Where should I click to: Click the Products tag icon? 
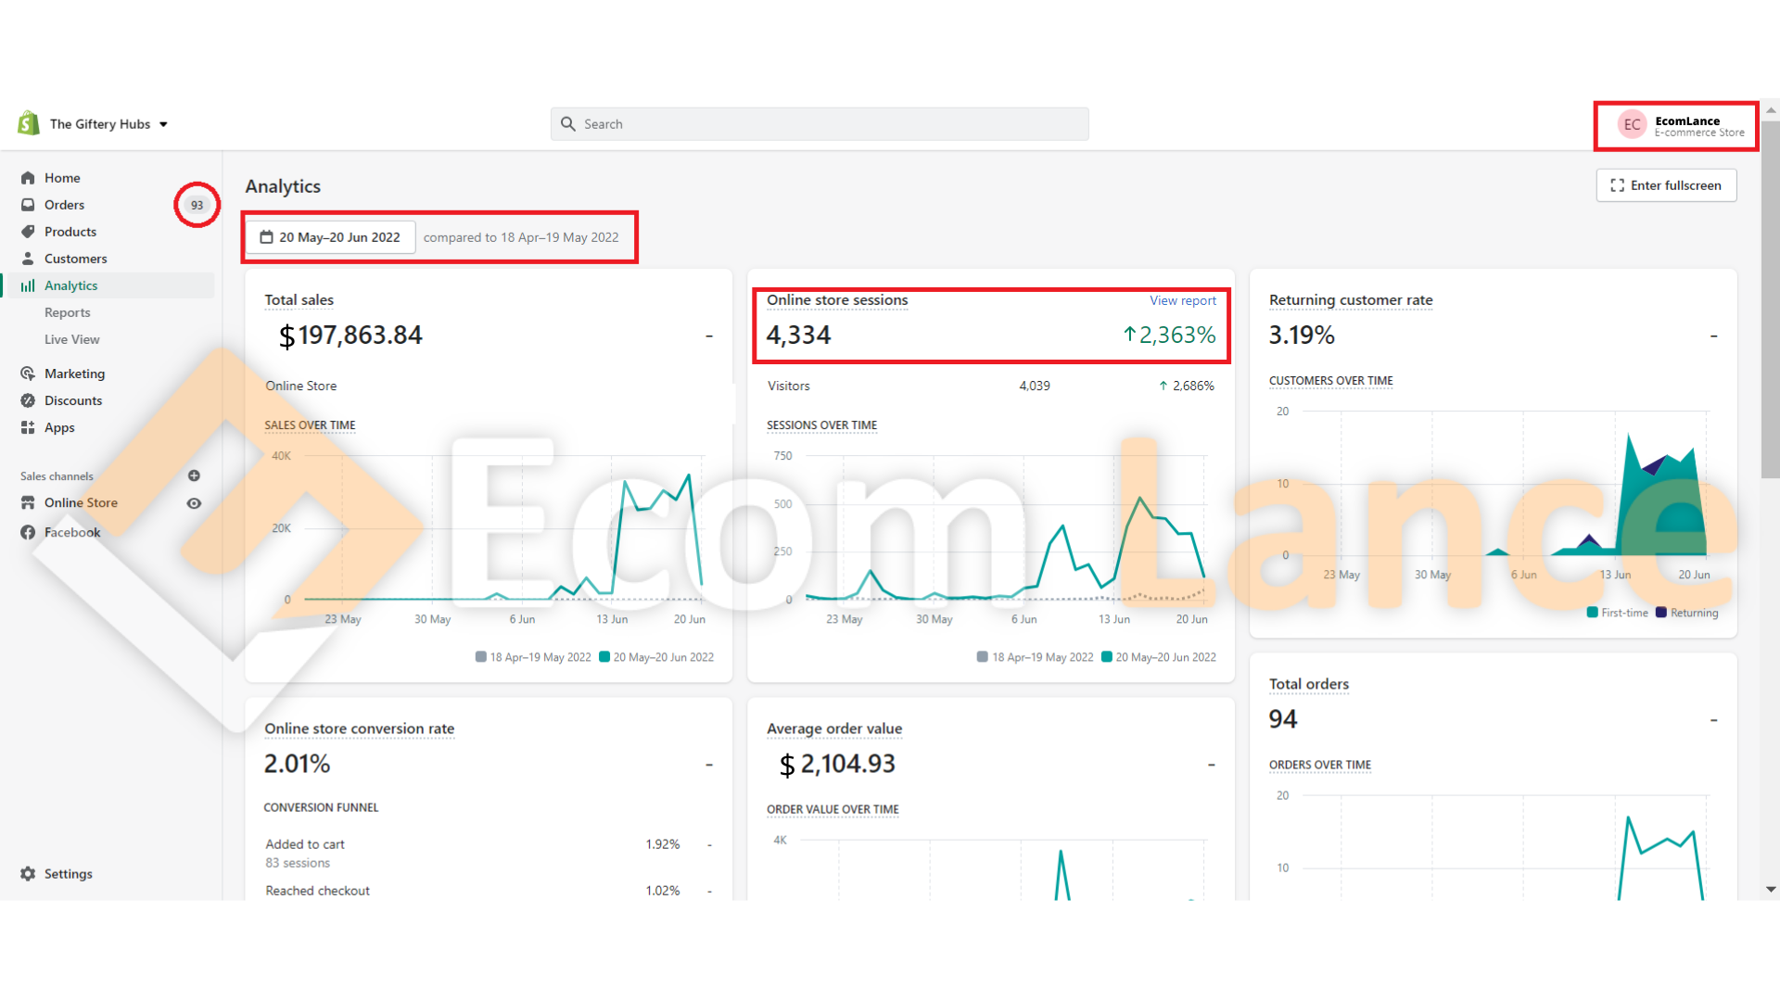tap(28, 232)
